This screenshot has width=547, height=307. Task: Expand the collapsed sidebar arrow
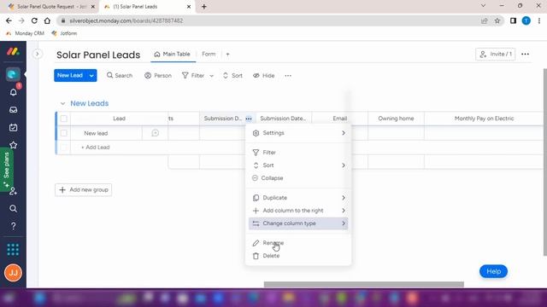[x=37, y=54]
